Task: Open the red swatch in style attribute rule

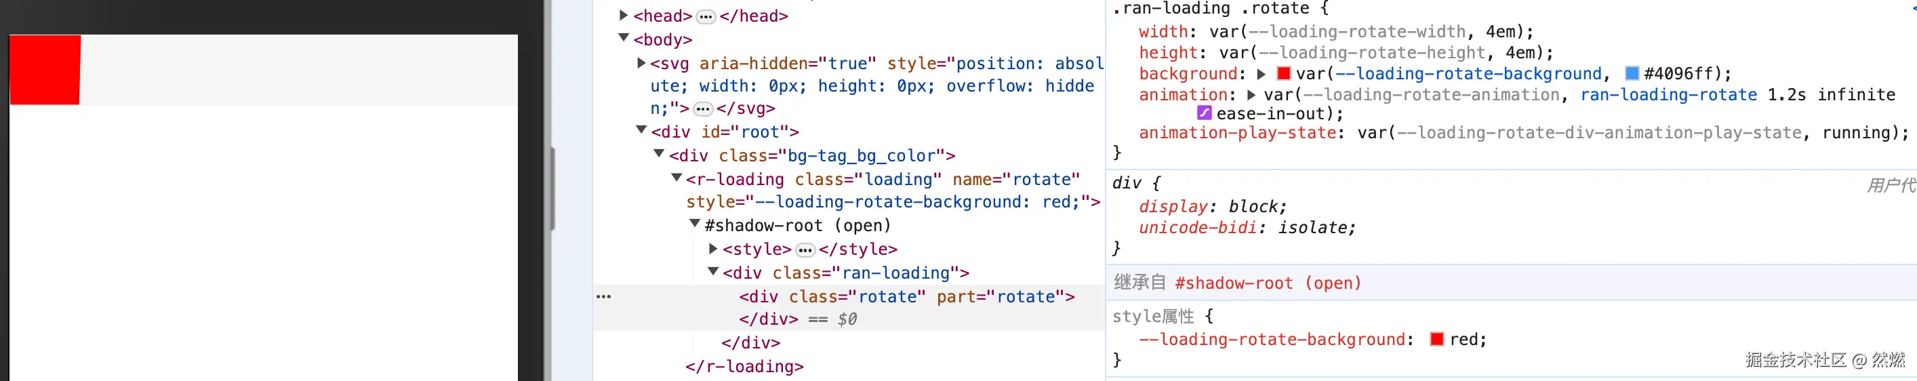Action: tap(1437, 338)
